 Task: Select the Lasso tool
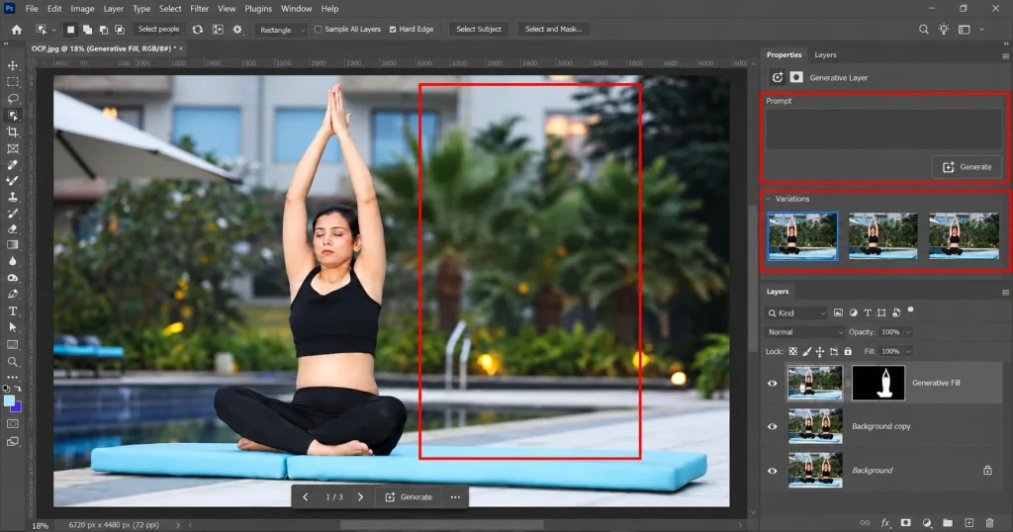point(13,99)
